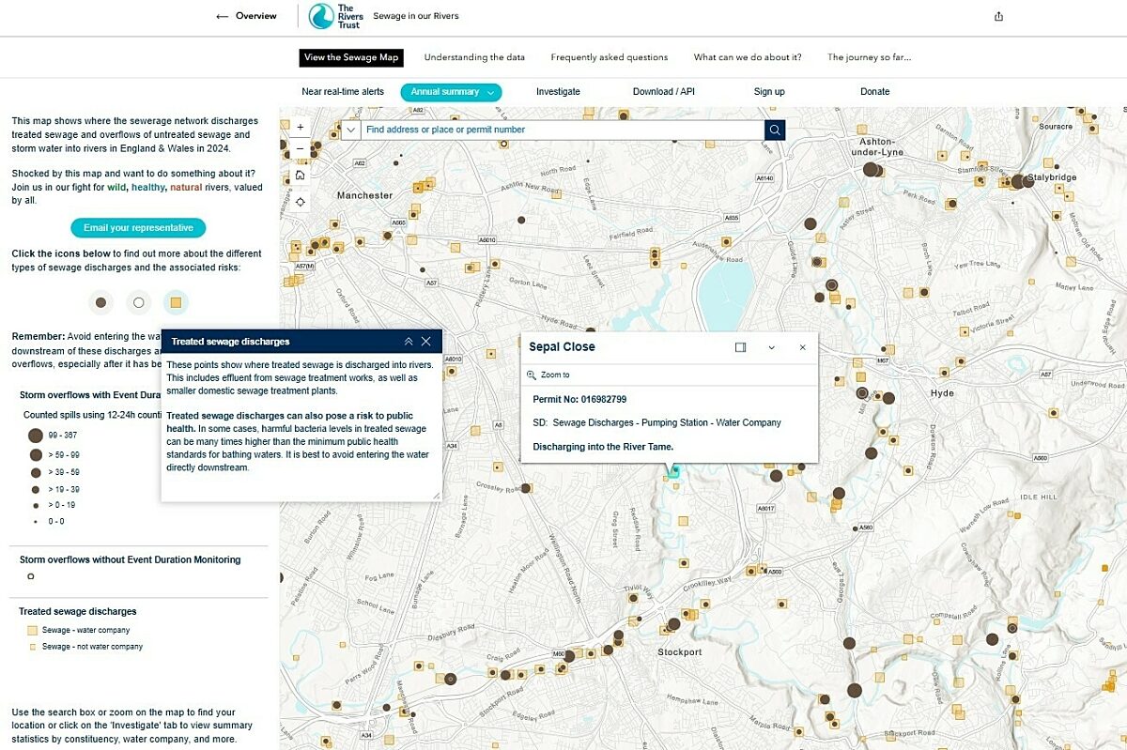Zoom in with the map plus button
The image size is (1127, 750).
[x=300, y=127]
